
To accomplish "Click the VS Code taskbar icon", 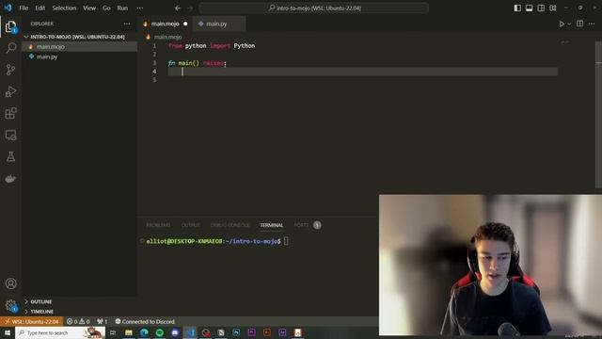I will (191, 332).
